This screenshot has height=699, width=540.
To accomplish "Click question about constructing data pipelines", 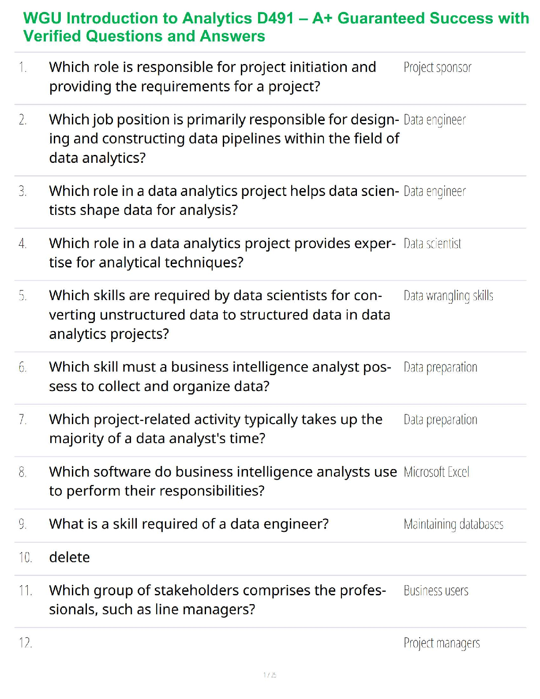I will click(224, 139).
